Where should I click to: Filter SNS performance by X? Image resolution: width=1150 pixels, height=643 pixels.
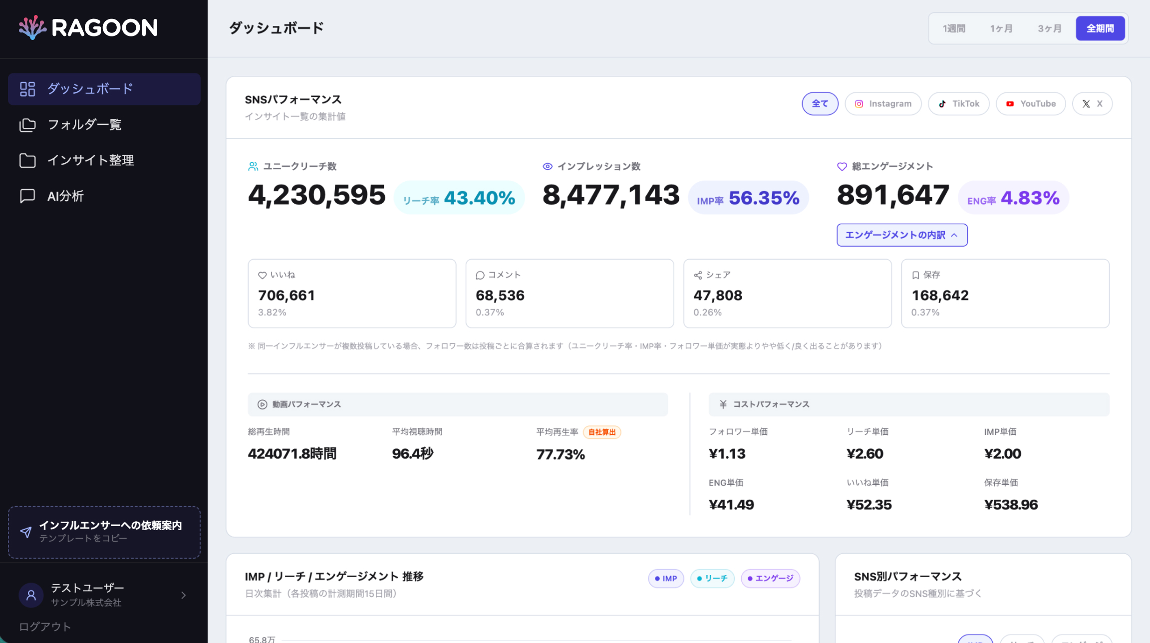click(1092, 104)
